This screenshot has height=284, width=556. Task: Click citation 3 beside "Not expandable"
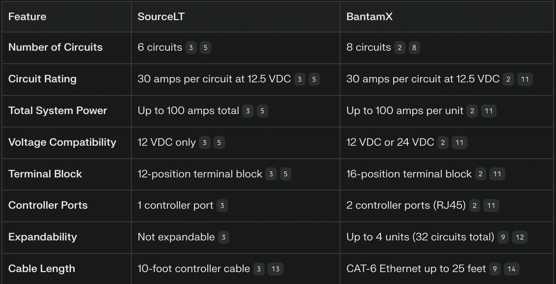(224, 237)
